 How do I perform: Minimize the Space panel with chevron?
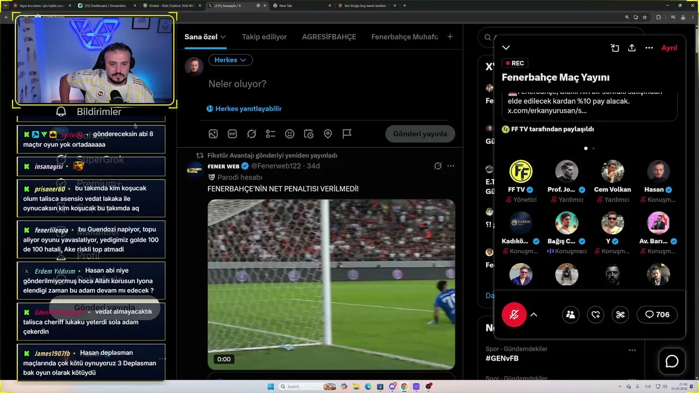(506, 48)
